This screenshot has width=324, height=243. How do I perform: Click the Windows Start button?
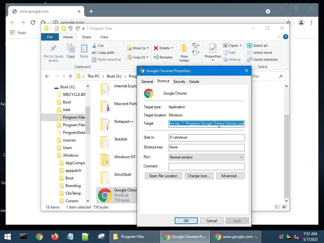pyautogui.click(x=8, y=237)
